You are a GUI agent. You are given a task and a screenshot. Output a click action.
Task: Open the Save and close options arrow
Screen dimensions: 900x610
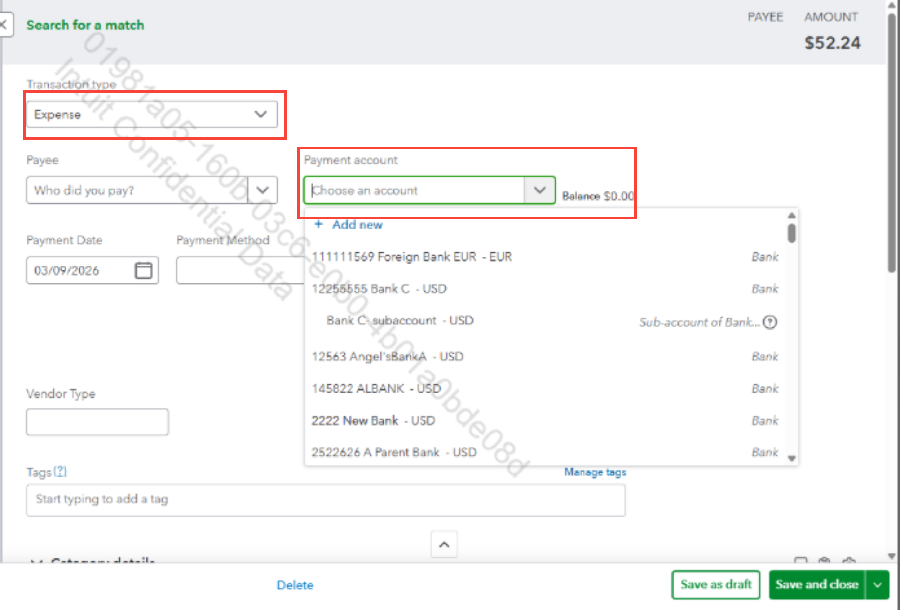coord(878,584)
